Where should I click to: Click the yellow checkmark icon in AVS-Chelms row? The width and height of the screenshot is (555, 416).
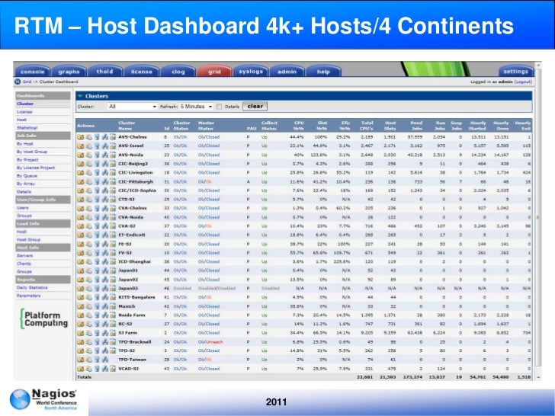(81, 137)
